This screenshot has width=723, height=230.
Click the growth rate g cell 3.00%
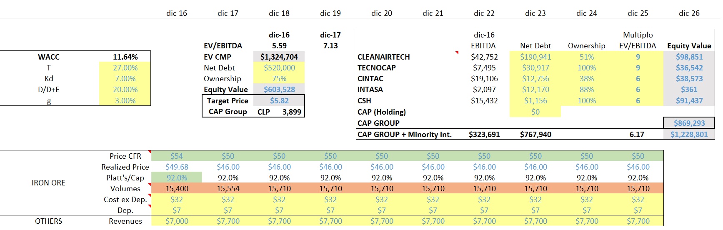coord(125,101)
